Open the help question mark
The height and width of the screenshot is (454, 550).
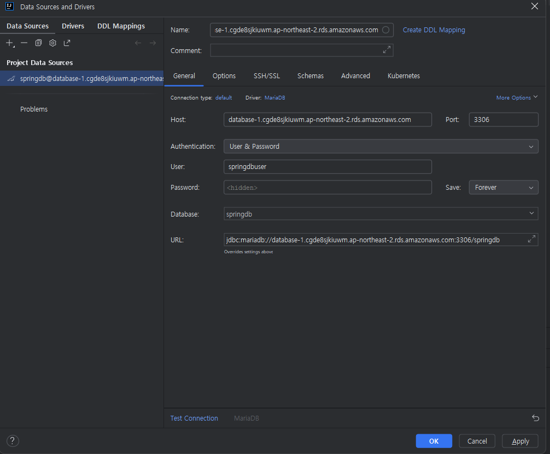click(13, 441)
